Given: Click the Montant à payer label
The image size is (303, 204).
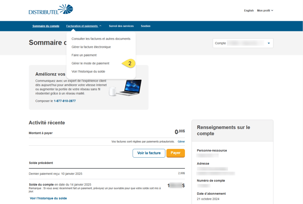Looking at the screenshot, I should pos(41,133).
